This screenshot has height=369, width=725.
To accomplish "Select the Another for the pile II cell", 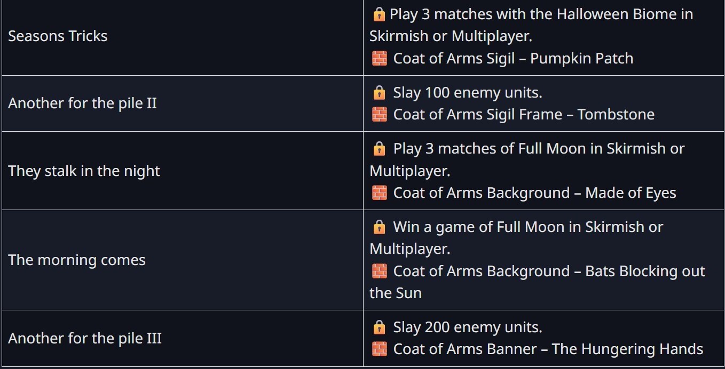I will (82, 103).
